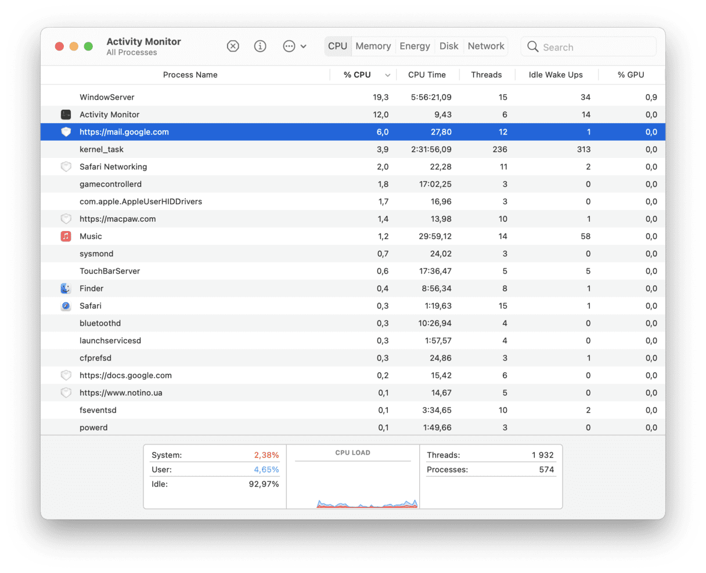Click the Finder icon in process list
The height and width of the screenshot is (573, 706).
66,289
